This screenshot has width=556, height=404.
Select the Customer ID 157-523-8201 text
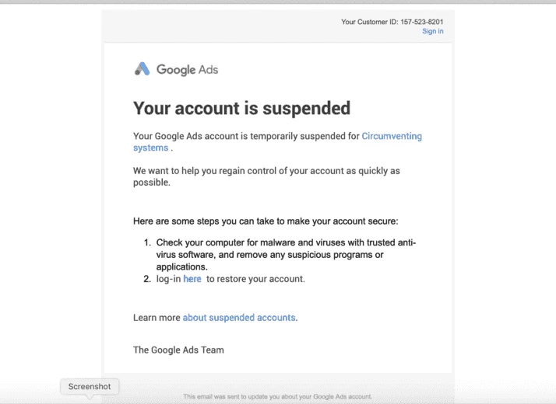392,22
